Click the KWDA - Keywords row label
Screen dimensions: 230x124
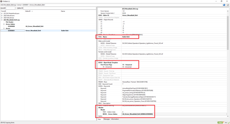tap(104, 86)
